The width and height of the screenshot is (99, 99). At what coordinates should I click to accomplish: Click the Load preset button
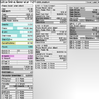pyautogui.click(x=95, y=2)
